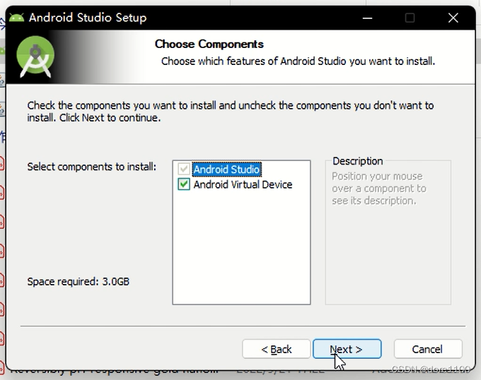
Task: Uncheck the Android Virtual Device checkbox
Action: point(184,184)
